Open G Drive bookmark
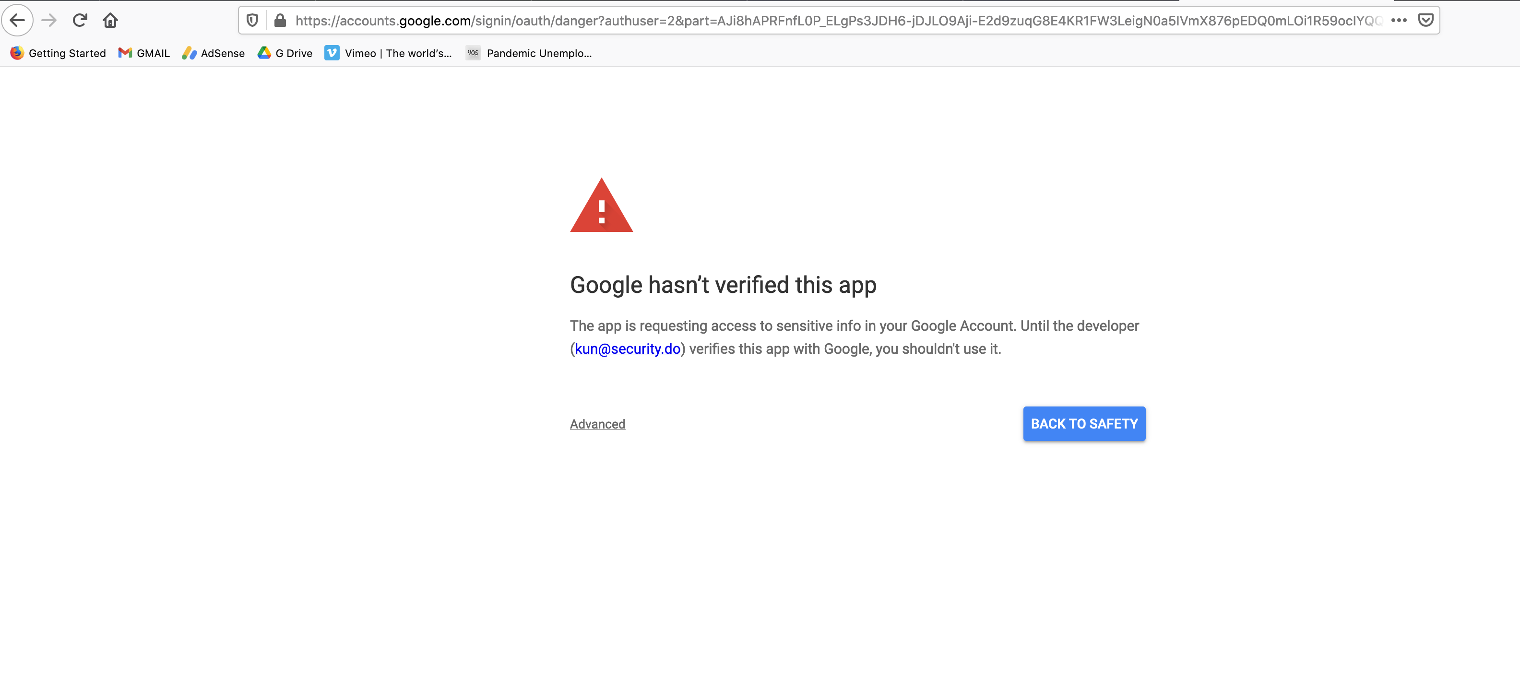This screenshot has width=1520, height=696. tap(285, 53)
